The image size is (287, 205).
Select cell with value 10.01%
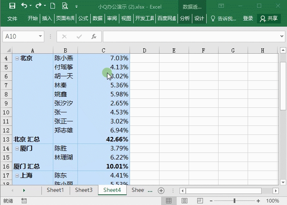[104, 166]
